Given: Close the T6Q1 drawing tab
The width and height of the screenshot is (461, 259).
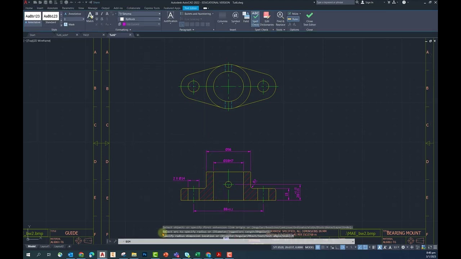Looking at the screenshot, I should [x=103, y=35].
